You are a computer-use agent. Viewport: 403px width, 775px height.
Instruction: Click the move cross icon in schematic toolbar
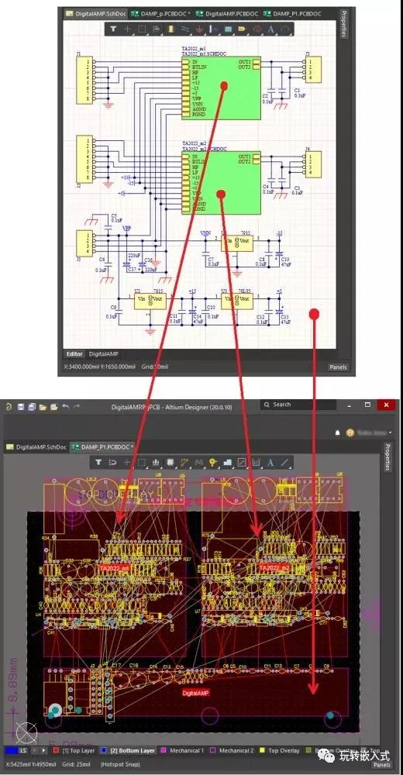128,29
